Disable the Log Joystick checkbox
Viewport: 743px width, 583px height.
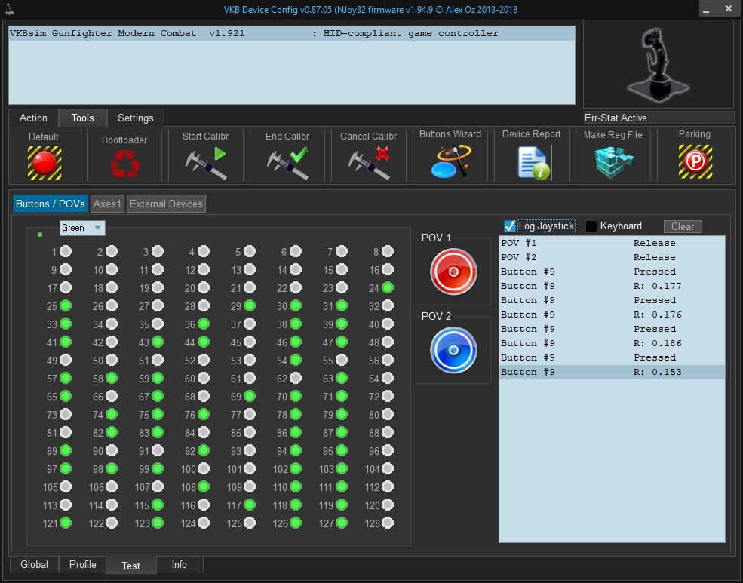[x=510, y=226]
